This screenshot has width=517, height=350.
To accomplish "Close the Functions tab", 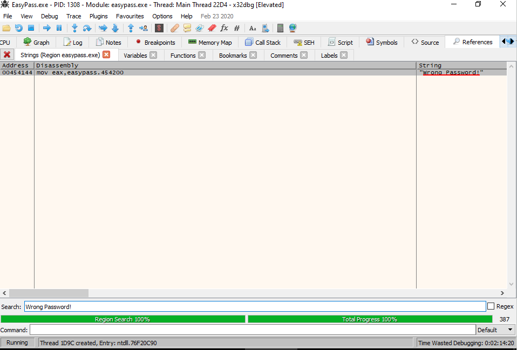I will click(202, 55).
